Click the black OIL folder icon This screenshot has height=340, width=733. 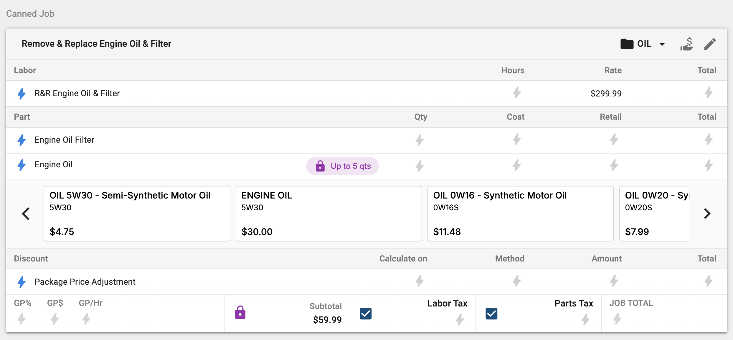(x=627, y=44)
